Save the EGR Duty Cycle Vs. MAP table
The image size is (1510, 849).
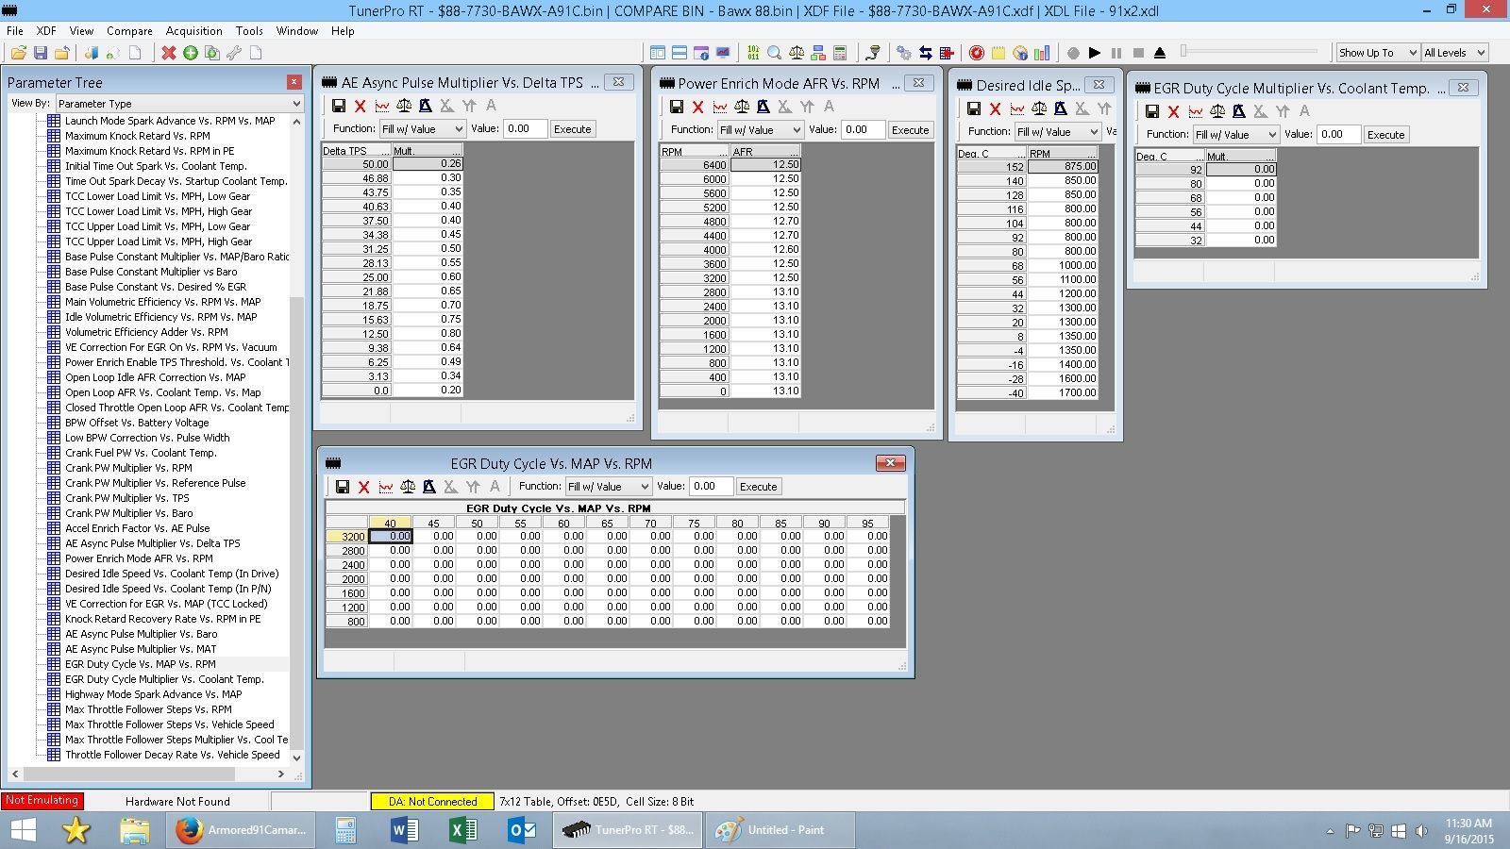pyautogui.click(x=343, y=487)
